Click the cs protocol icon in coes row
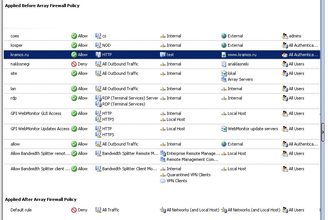The height and width of the screenshot is (220, 328). point(98,36)
